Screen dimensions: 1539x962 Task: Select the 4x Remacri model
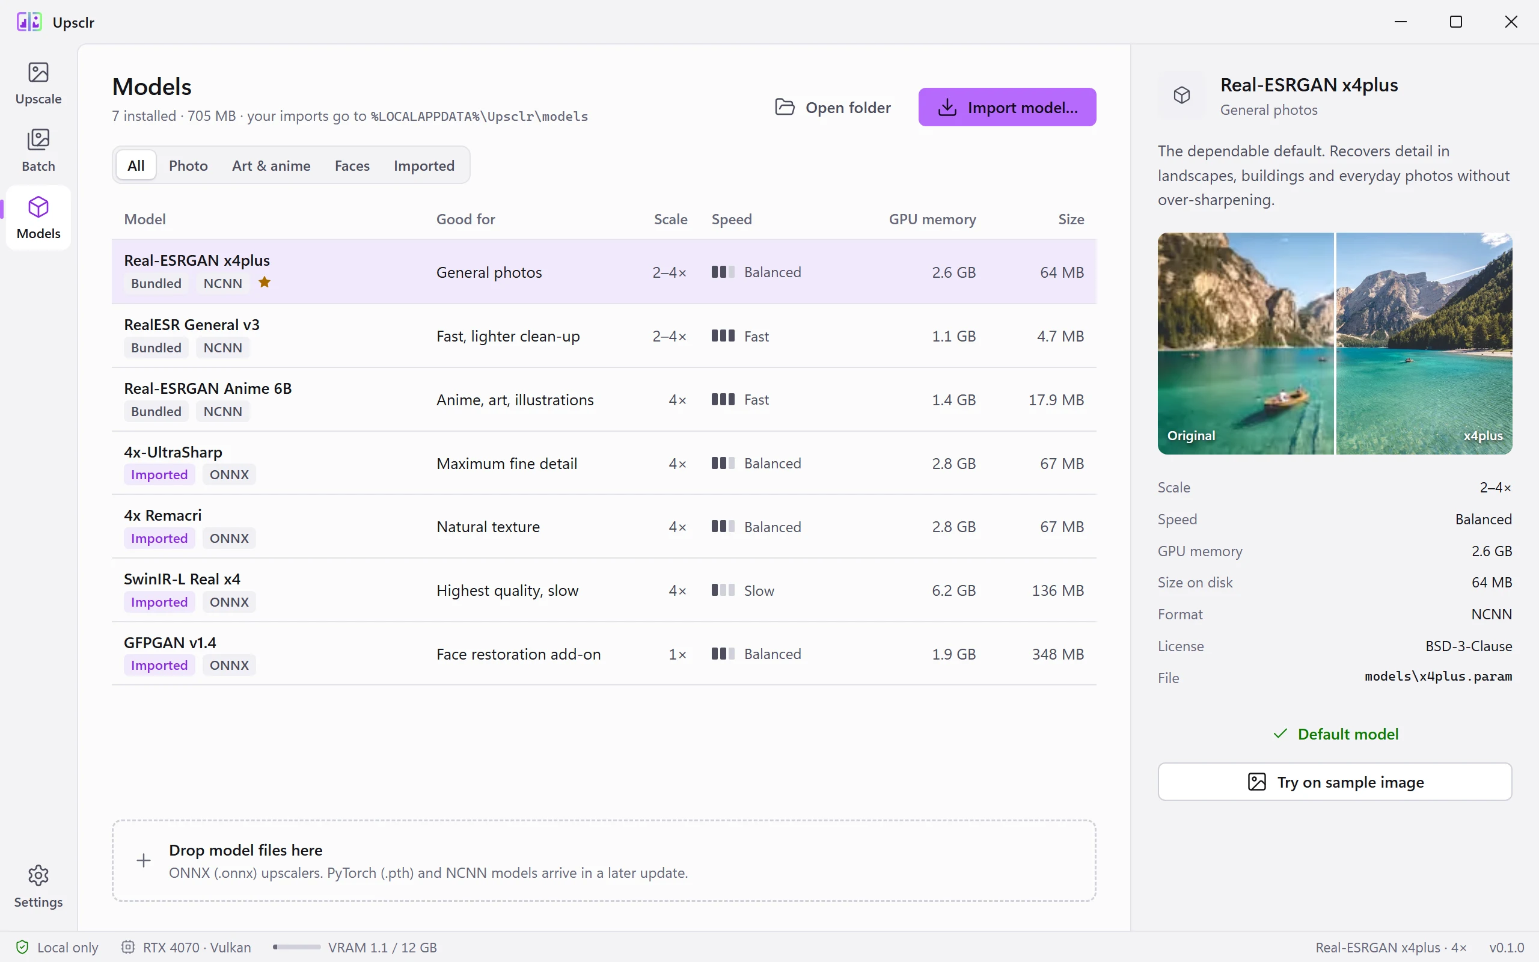coord(604,527)
